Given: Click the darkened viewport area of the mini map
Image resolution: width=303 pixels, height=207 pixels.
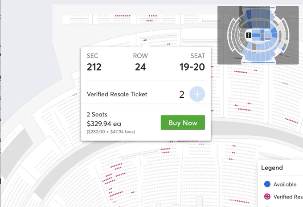Looking at the screenshot, I should pyautogui.click(x=255, y=17).
